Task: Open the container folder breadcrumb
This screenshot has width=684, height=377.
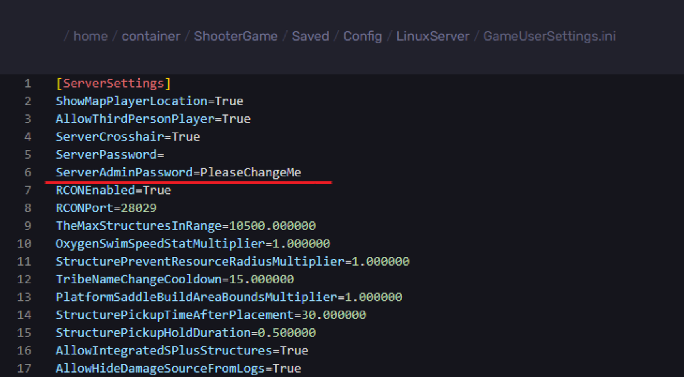Action: 151,36
